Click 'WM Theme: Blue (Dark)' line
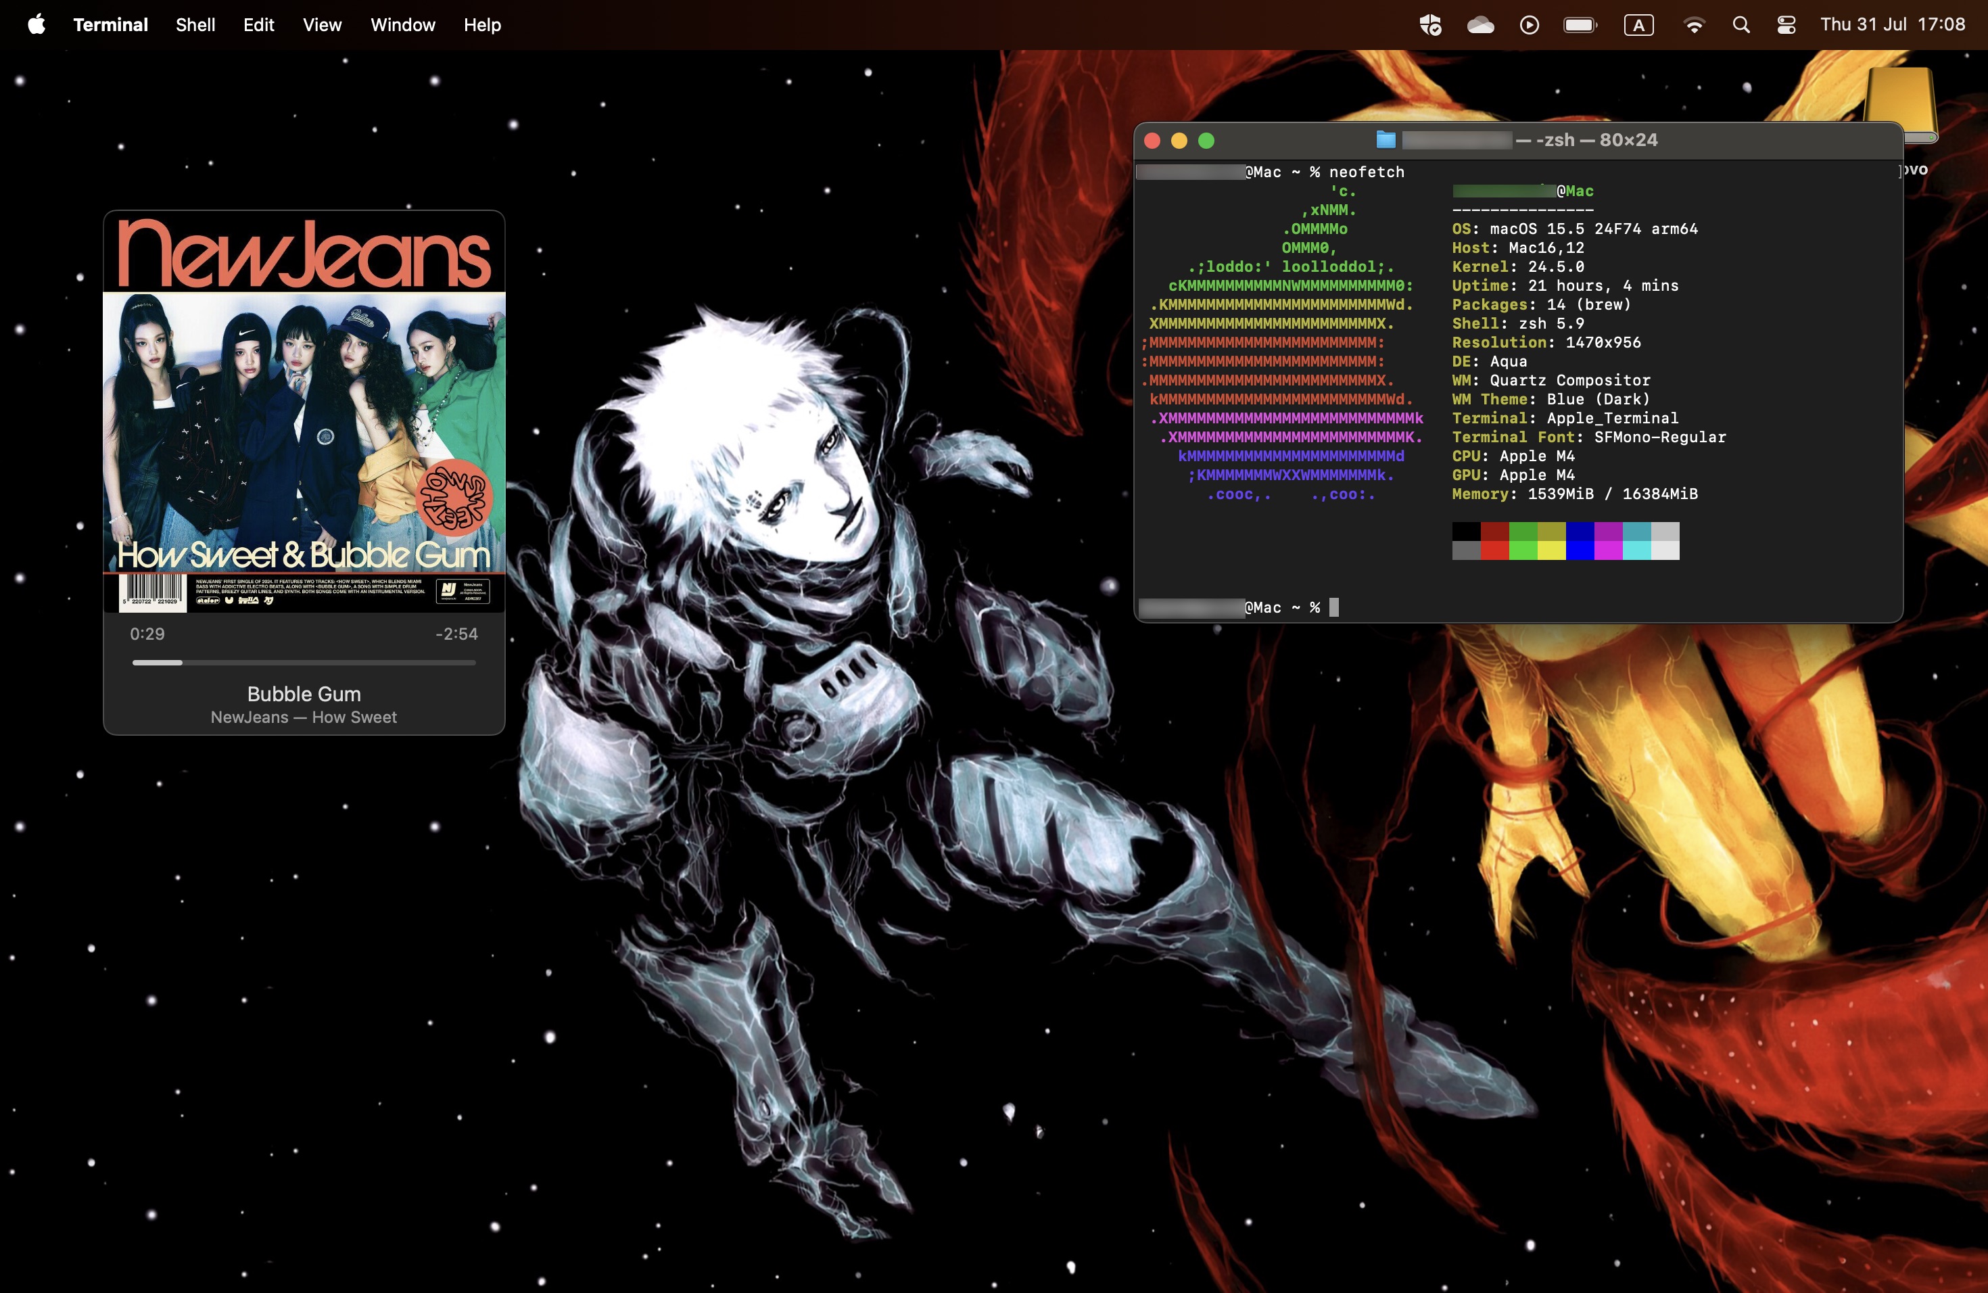This screenshot has height=1293, width=1988. (1551, 398)
